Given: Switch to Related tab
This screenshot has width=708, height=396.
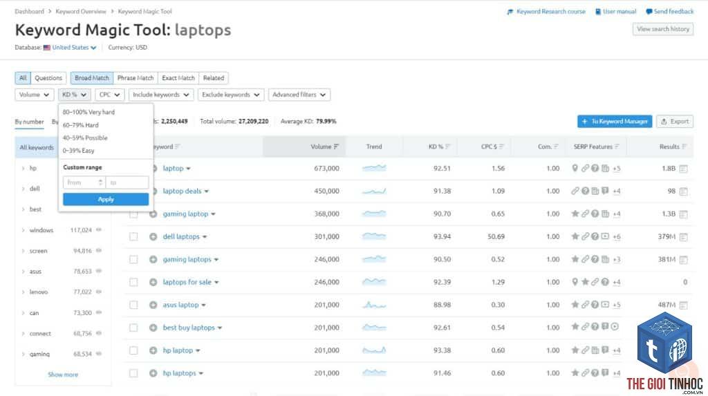Looking at the screenshot, I should (214, 78).
